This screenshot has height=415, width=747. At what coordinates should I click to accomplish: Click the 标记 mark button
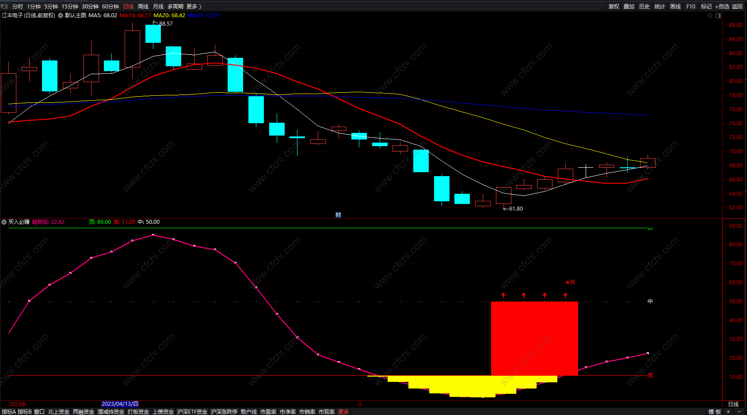[x=706, y=6]
